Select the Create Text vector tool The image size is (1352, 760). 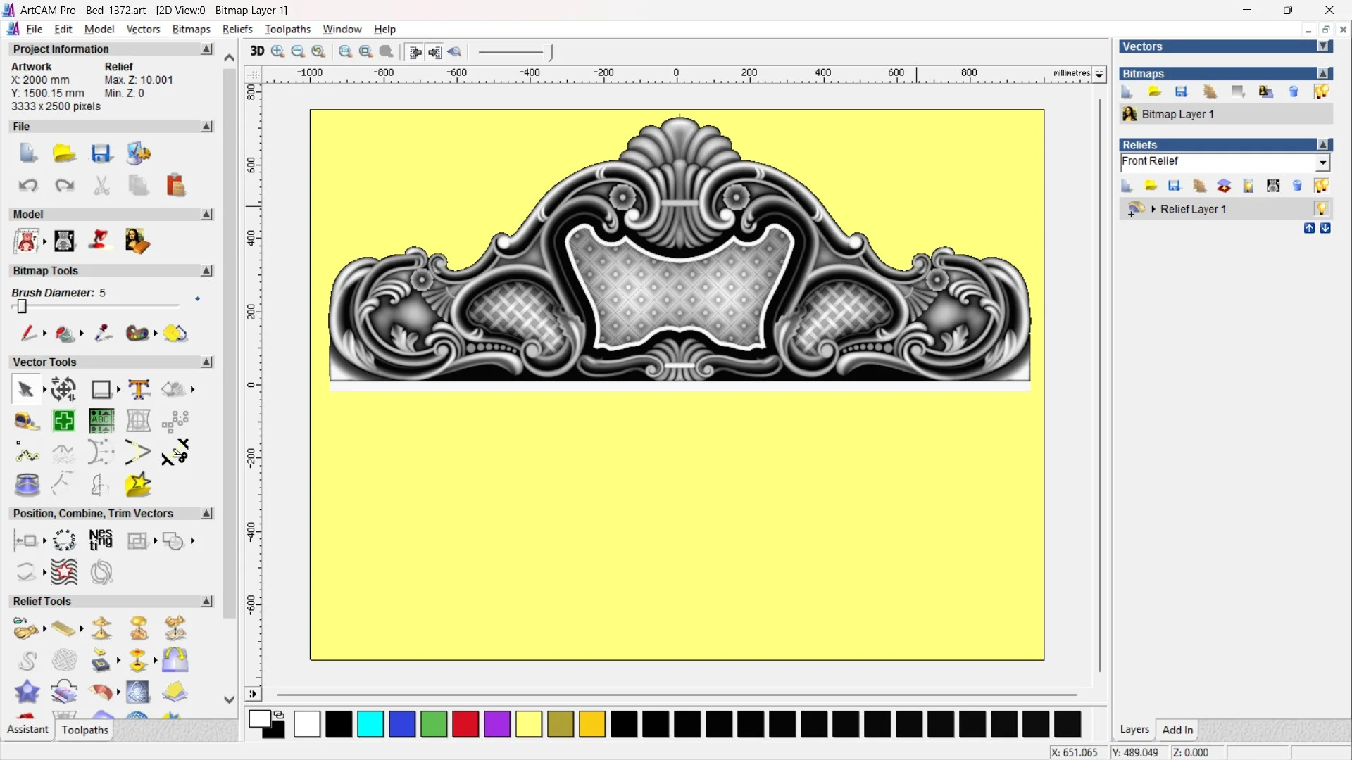(x=139, y=389)
